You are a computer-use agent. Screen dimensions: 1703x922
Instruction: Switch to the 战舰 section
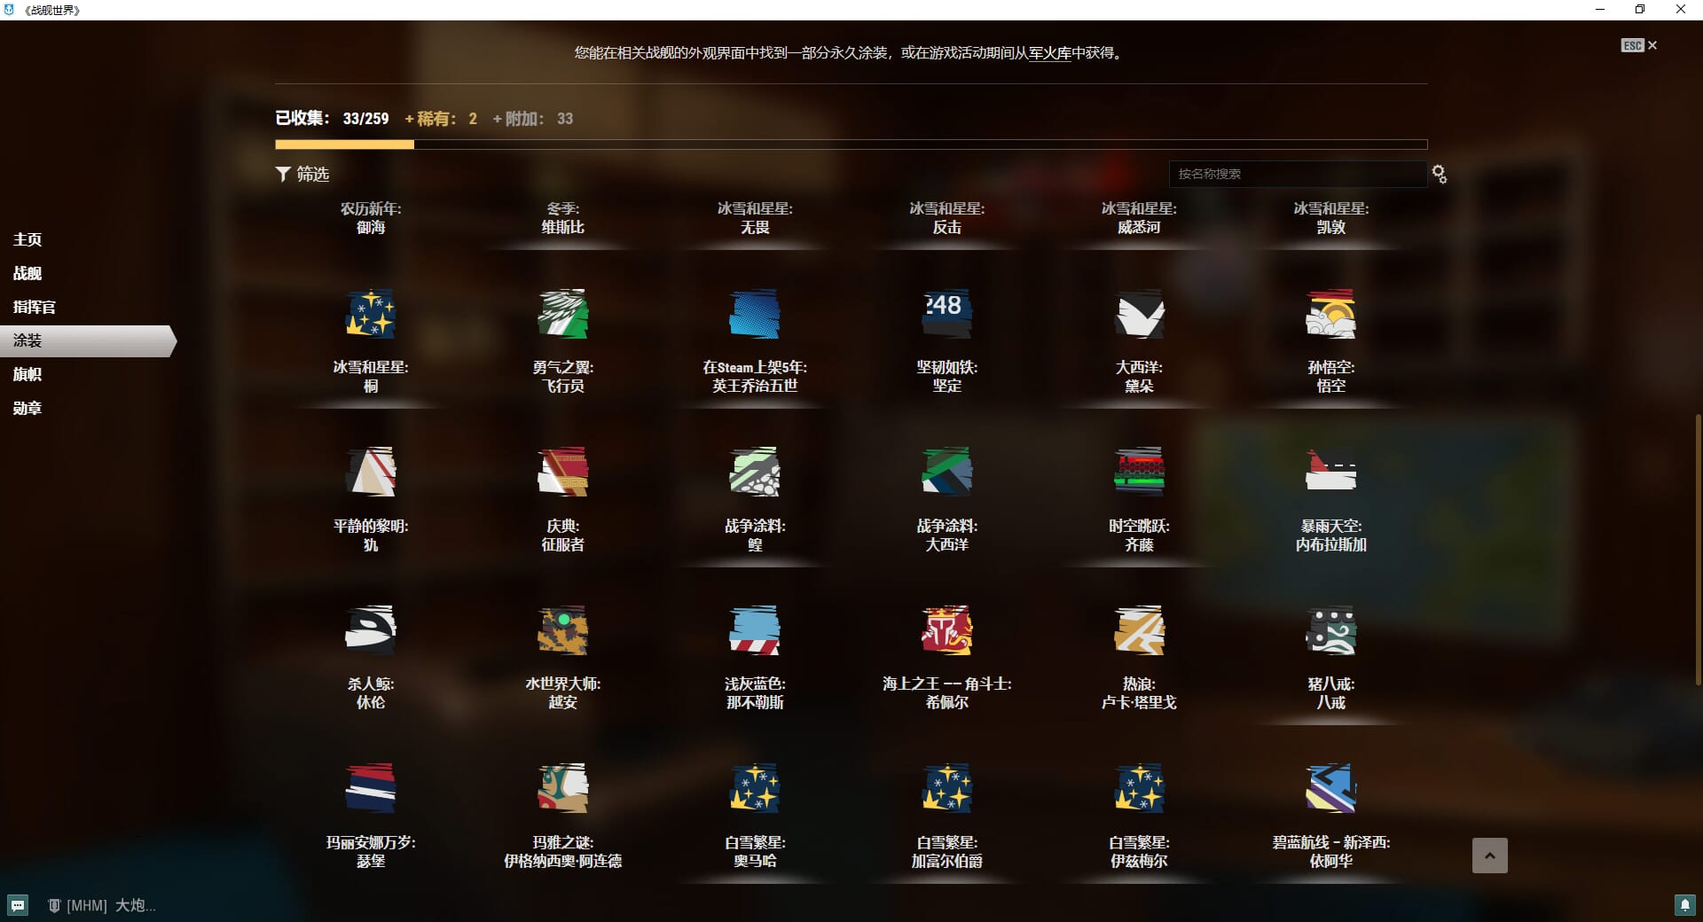27,273
